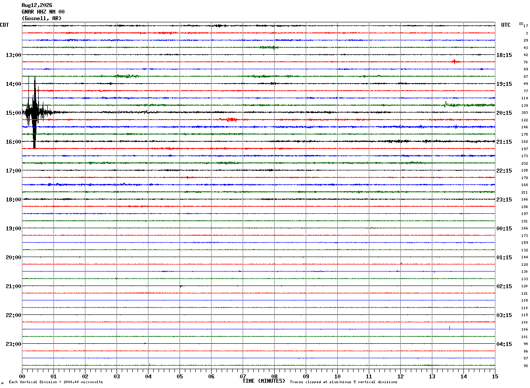
Task: Select the 00 minute tick on time axis
Action: pos(22,376)
